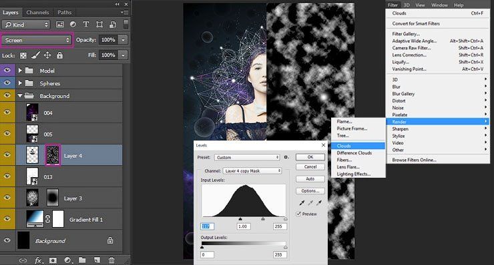Hide the Model group
494x265 pixels.
click(x=7, y=71)
